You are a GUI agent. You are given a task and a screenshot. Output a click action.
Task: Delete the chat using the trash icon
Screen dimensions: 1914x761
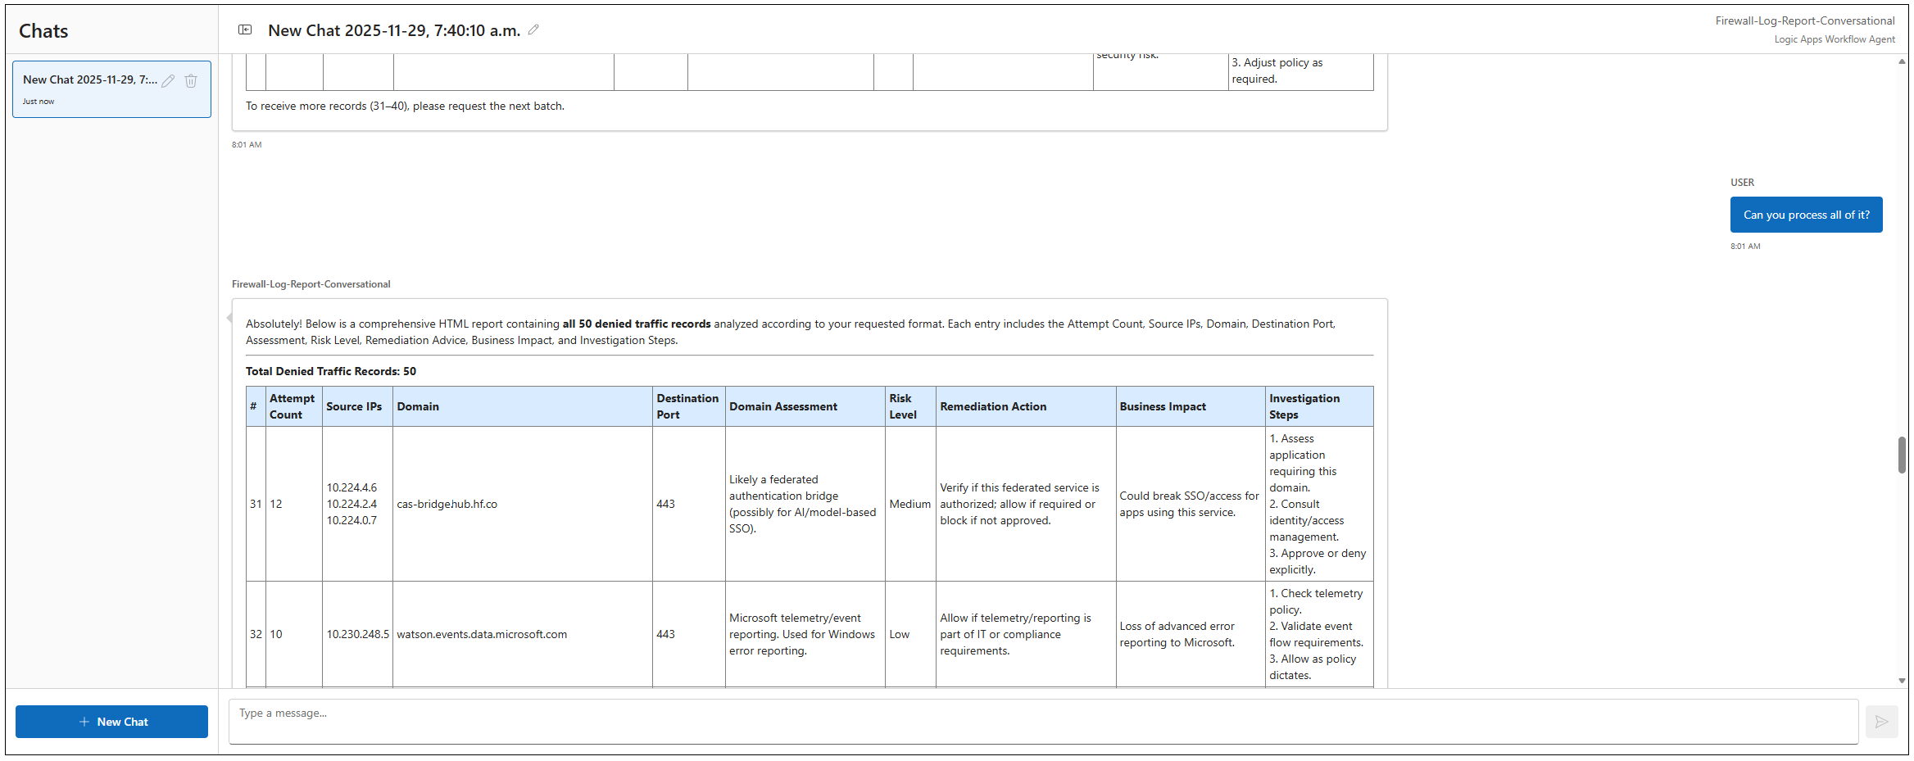point(191,81)
